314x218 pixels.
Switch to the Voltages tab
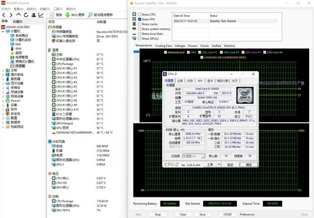(x=180, y=46)
